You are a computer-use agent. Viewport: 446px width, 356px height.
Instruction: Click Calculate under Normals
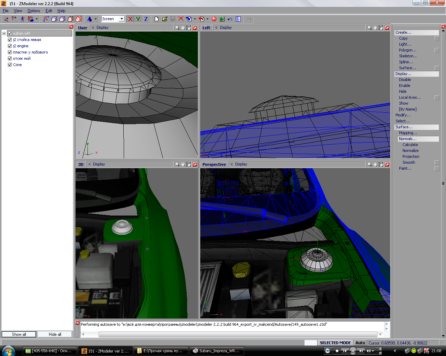click(x=410, y=145)
